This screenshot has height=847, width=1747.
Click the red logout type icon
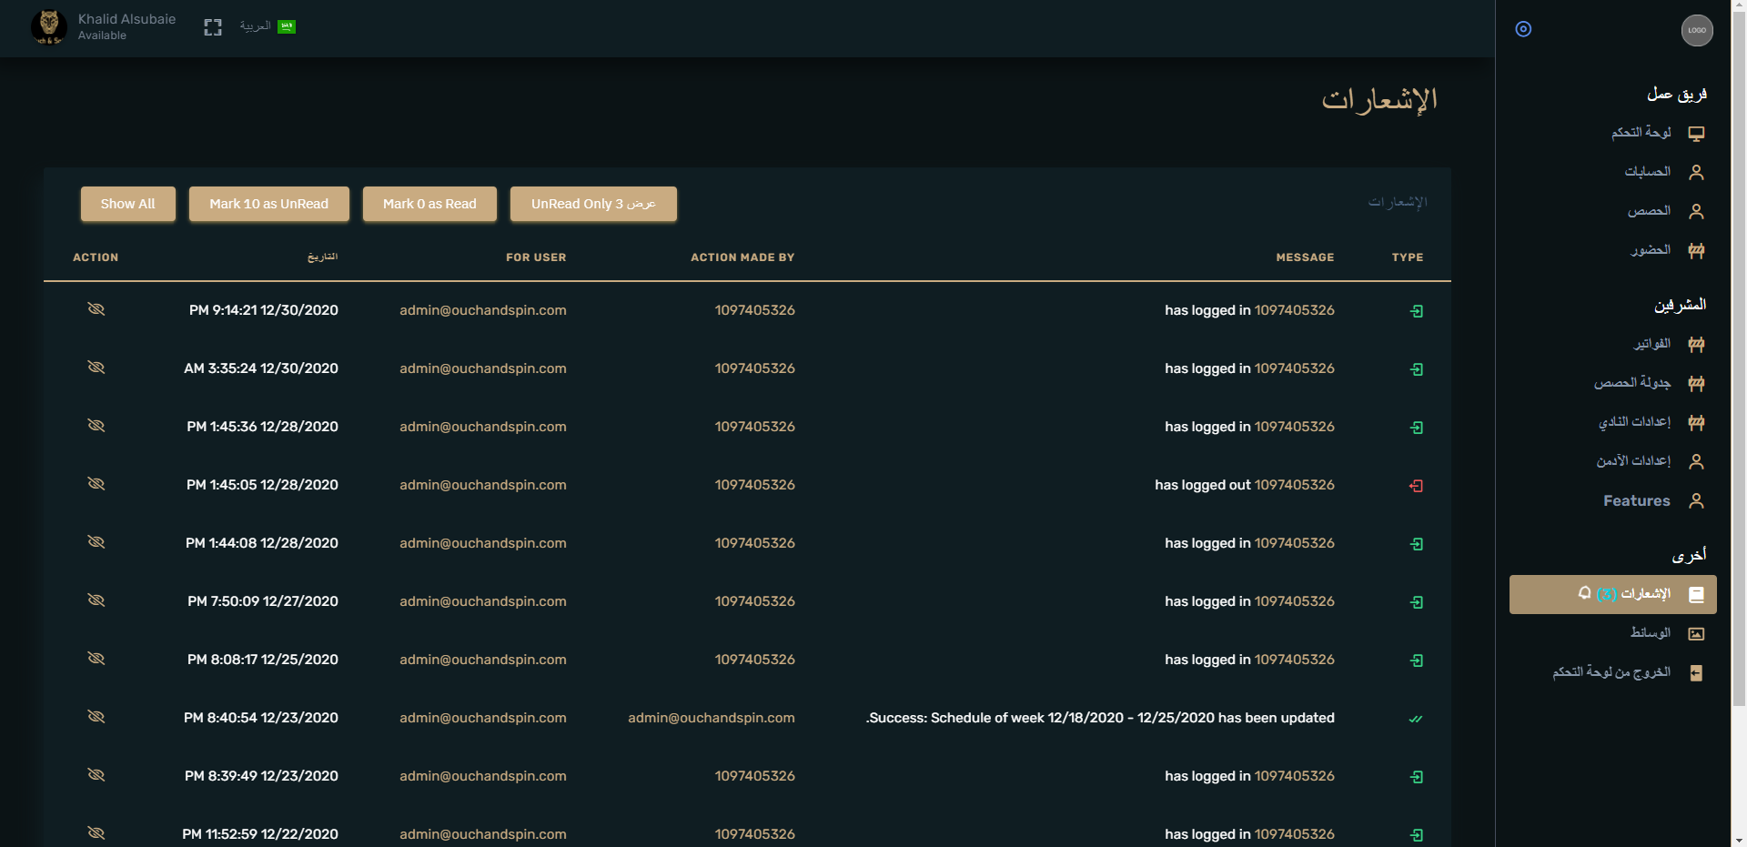[x=1416, y=486]
